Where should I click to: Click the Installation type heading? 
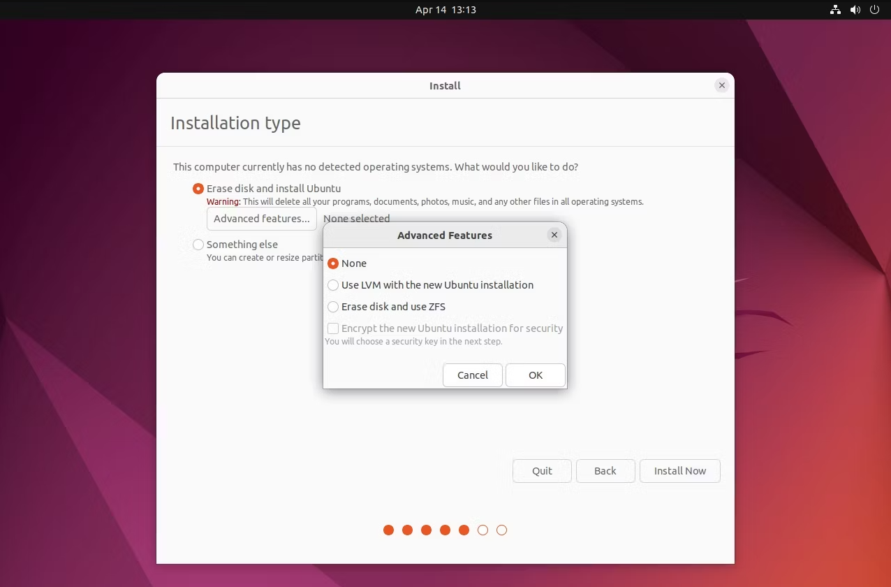click(235, 123)
